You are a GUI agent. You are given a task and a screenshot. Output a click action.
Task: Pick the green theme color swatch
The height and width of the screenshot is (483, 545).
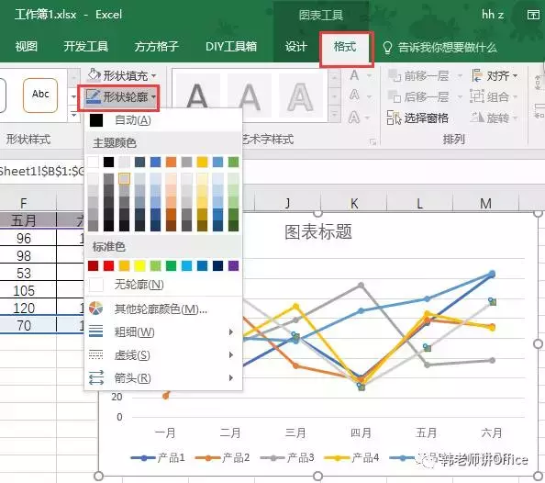(234, 162)
